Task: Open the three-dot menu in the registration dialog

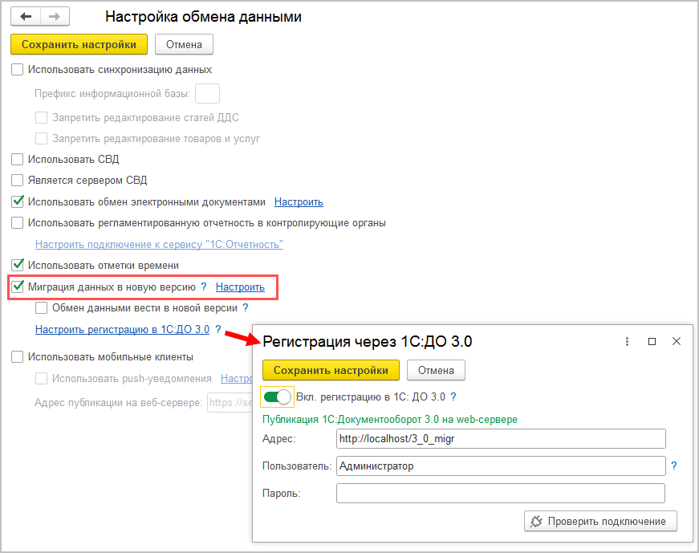Action: (627, 342)
